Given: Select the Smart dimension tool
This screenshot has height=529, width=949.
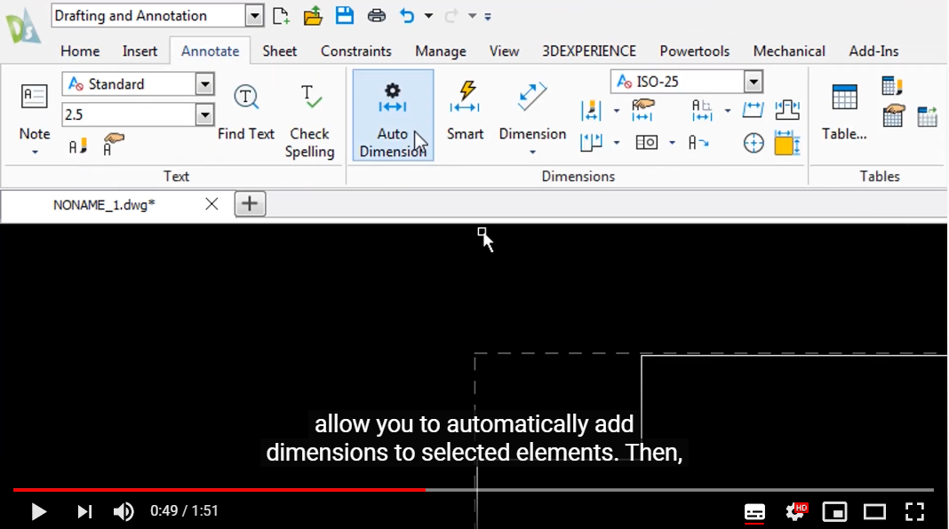Looking at the screenshot, I should pyautogui.click(x=465, y=111).
